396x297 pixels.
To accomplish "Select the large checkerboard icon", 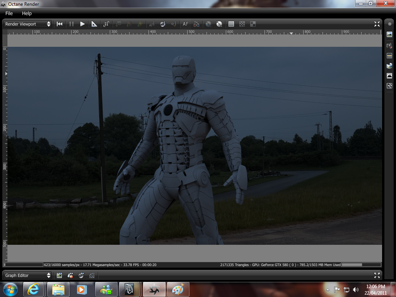I will (253, 24).
